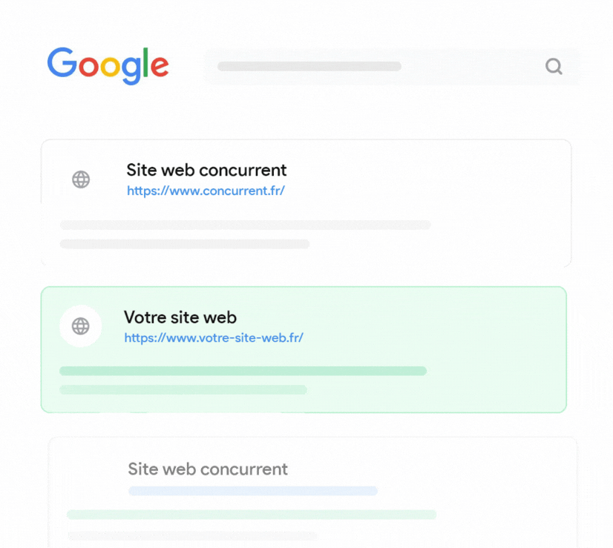Click shorter green description line in highlighted result
The width and height of the screenshot is (613, 548).
coord(183,389)
